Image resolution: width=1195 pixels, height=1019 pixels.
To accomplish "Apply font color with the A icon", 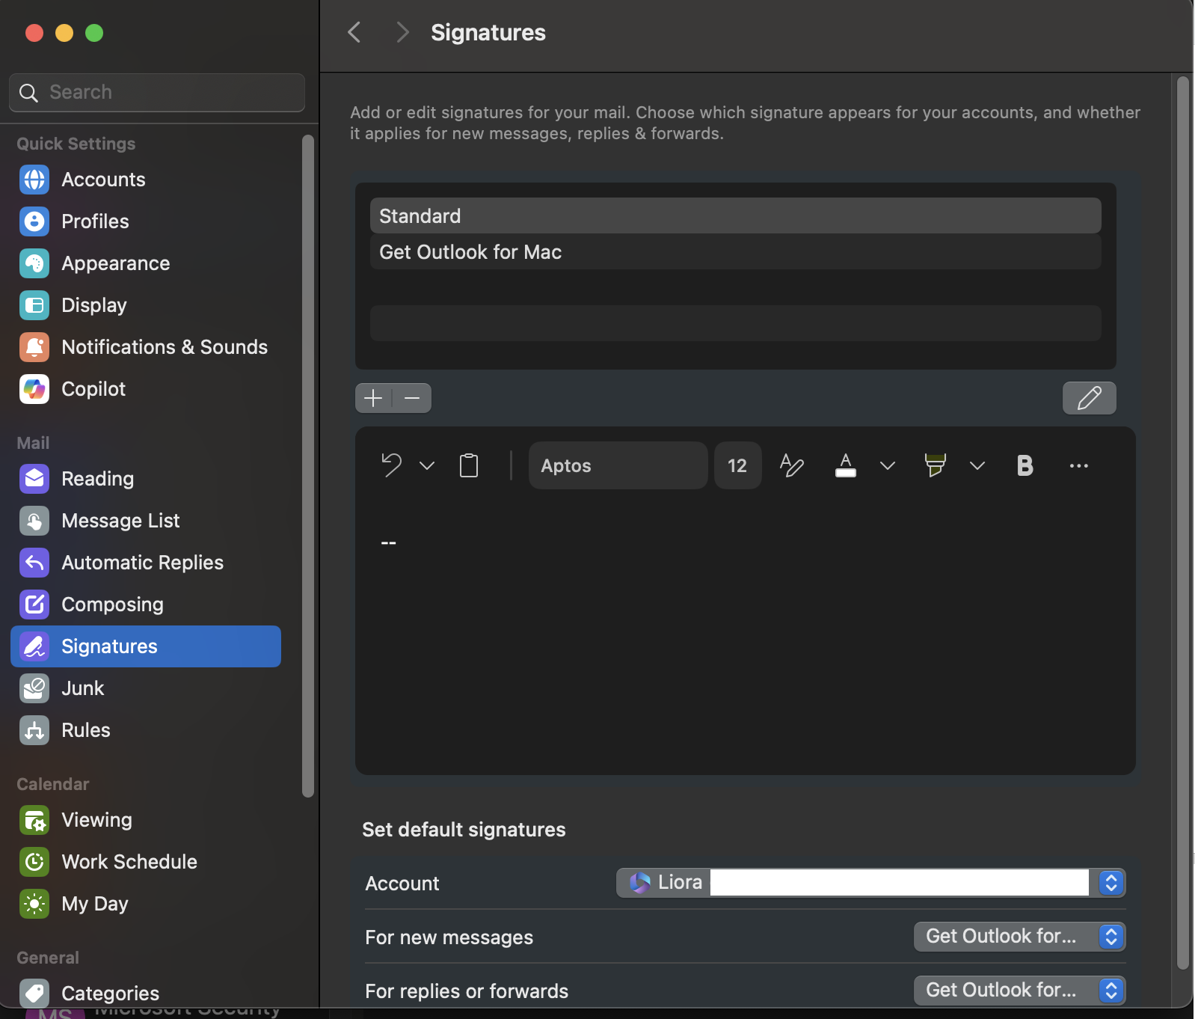I will click(846, 465).
